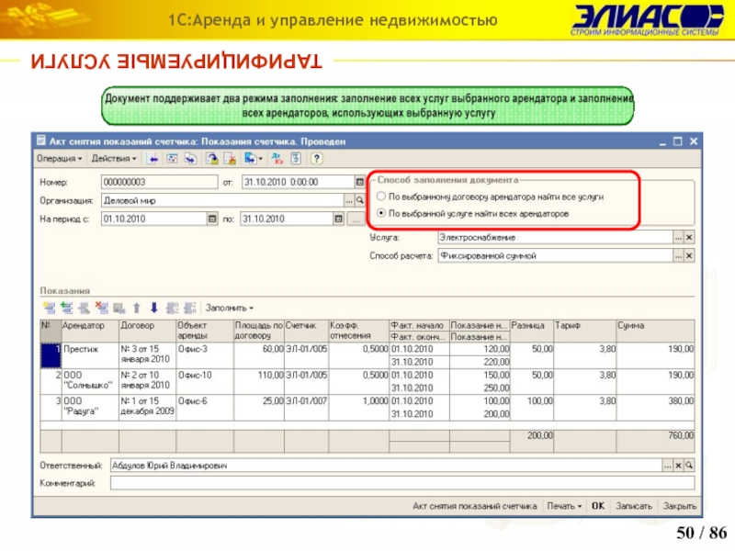Delete the row with the red X icon
The width and height of the screenshot is (735, 551).
pos(102,308)
